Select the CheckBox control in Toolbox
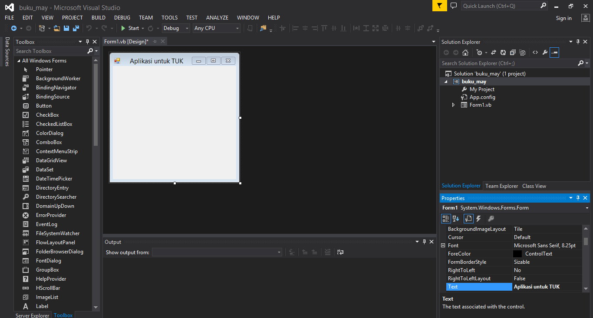Viewport: 593px width, 318px height. tap(47, 115)
